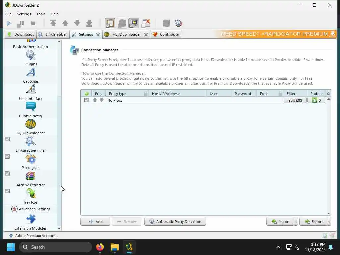The height and width of the screenshot is (255, 340).
Task: Open the Tools menu
Action: tap(41, 14)
